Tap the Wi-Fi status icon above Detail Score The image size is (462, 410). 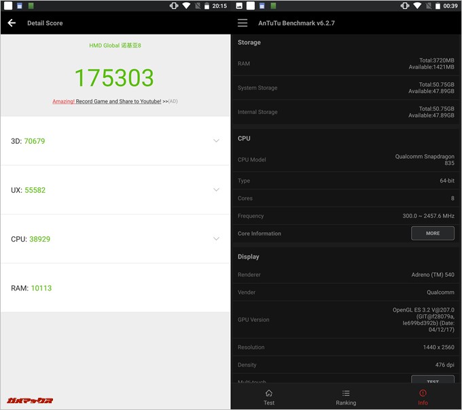(187, 5)
